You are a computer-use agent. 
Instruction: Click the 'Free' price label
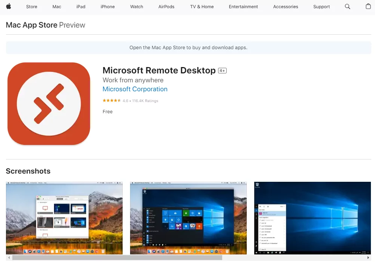[x=108, y=112]
